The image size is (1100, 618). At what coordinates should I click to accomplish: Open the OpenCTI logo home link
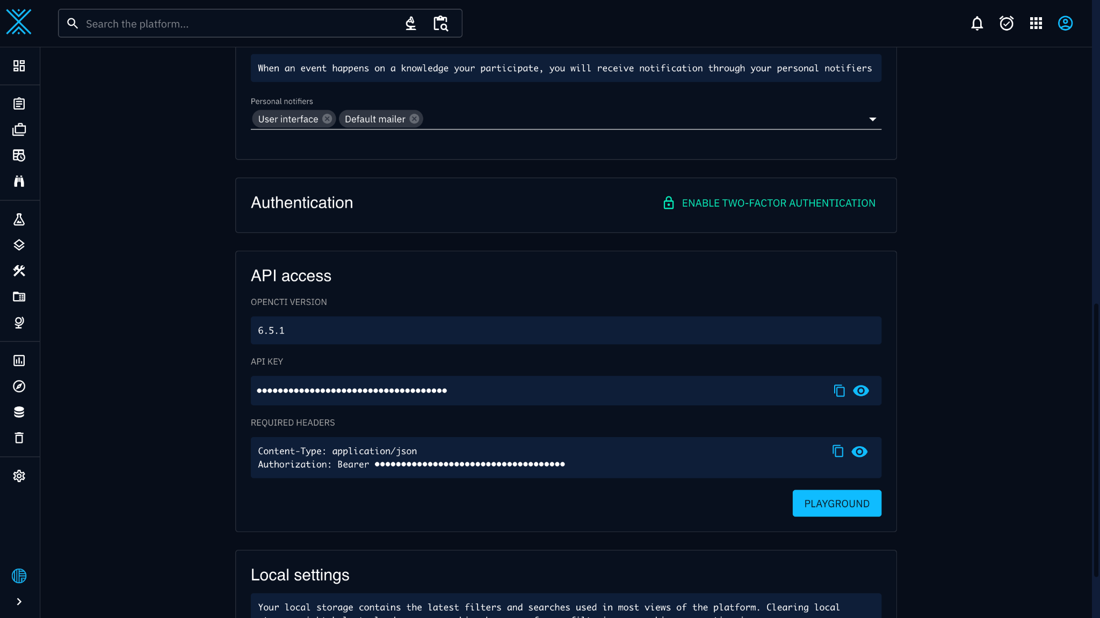[19, 22]
